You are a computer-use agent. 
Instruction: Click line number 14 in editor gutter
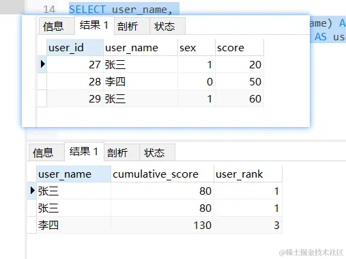click(x=49, y=10)
